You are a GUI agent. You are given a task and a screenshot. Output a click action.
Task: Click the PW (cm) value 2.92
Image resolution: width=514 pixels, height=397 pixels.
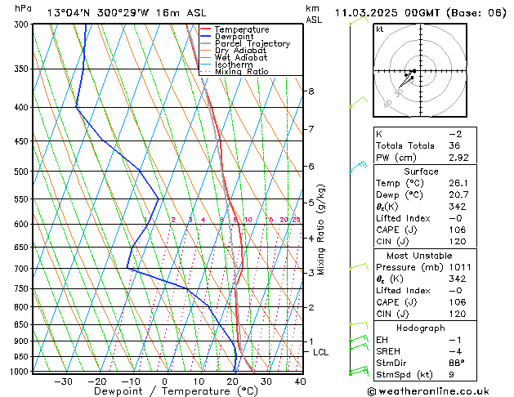(458, 158)
